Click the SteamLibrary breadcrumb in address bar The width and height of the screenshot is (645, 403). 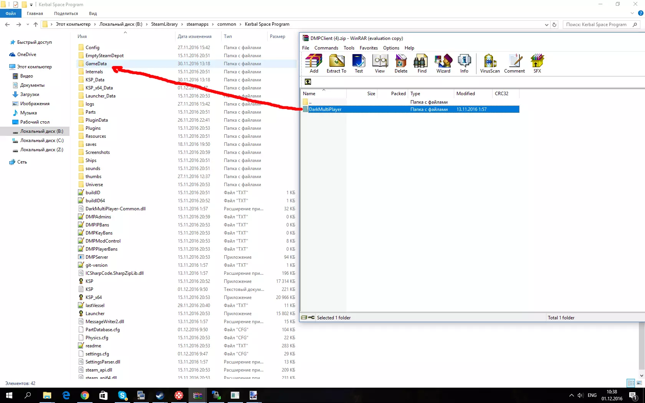(x=164, y=24)
